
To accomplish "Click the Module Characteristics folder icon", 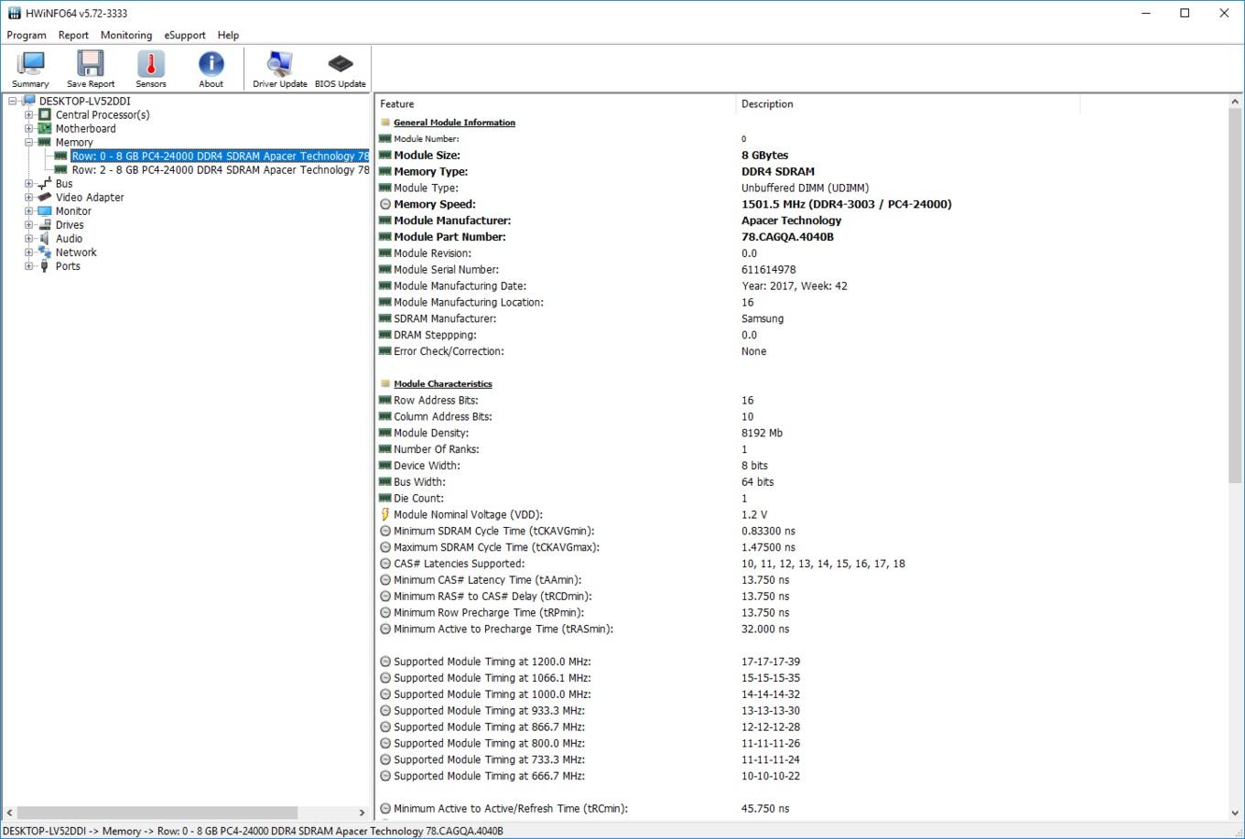I will click(385, 384).
